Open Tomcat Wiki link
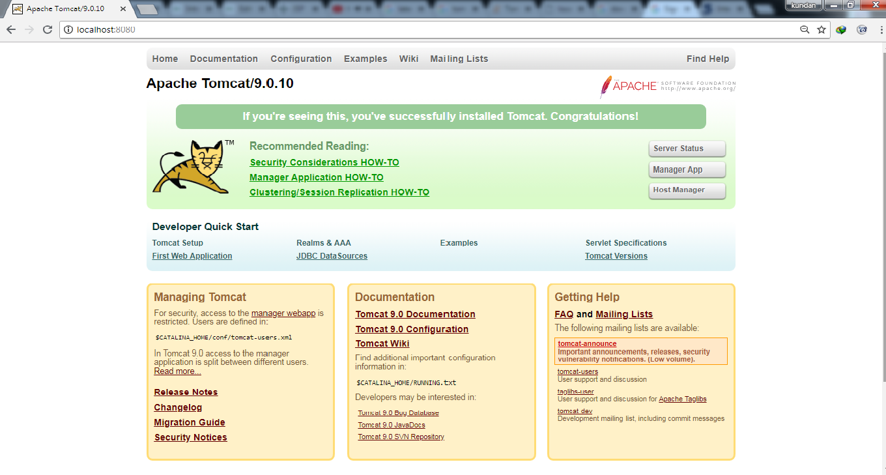 coord(382,343)
